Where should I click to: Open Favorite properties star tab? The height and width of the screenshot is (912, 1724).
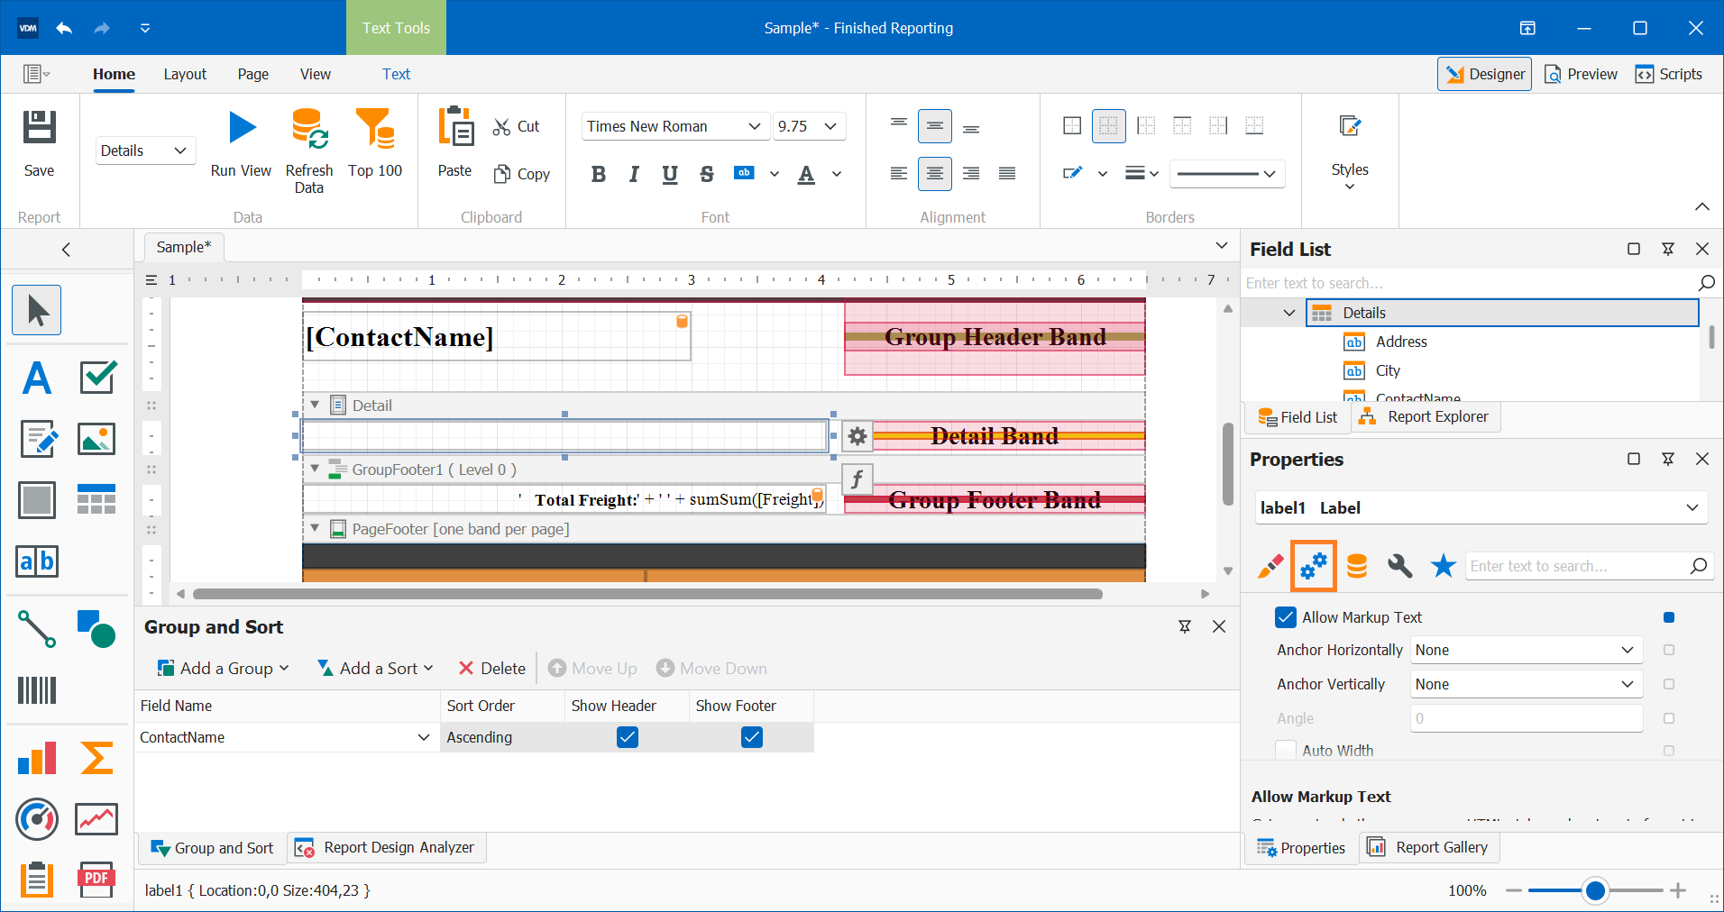[1444, 566]
